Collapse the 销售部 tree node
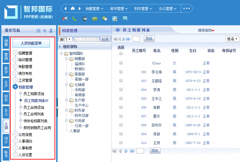 [66, 59]
